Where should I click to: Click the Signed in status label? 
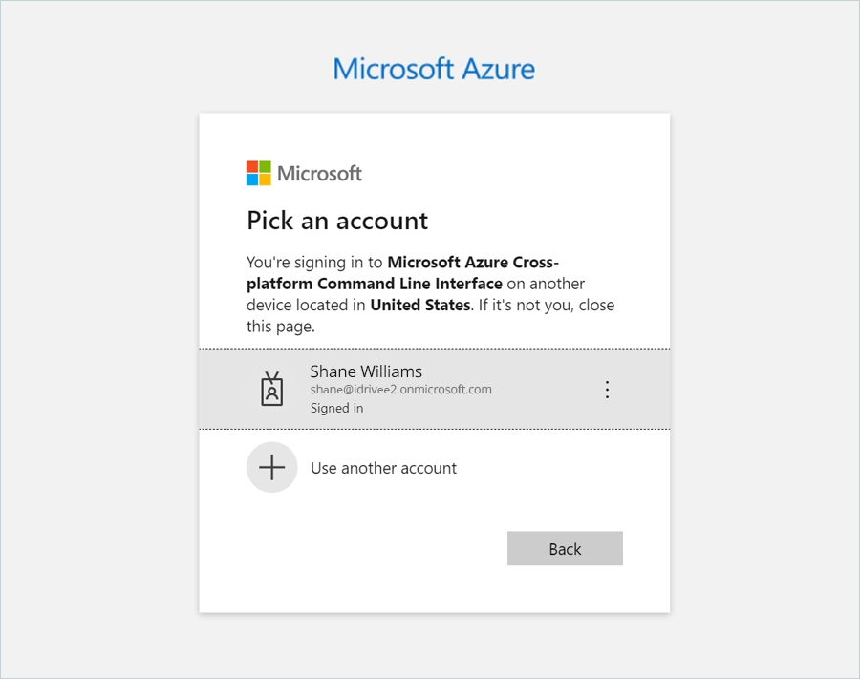(336, 408)
